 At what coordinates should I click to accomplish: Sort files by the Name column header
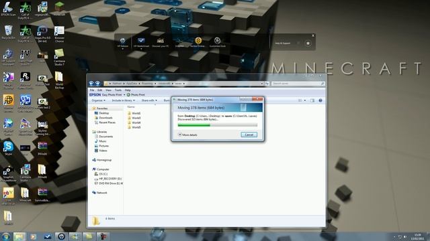[x=131, y=106]
